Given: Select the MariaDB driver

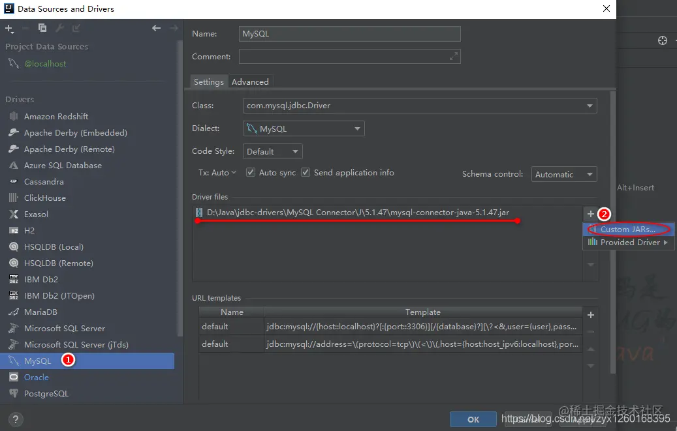Looking at the screenshot, I should tap(40, 312).
